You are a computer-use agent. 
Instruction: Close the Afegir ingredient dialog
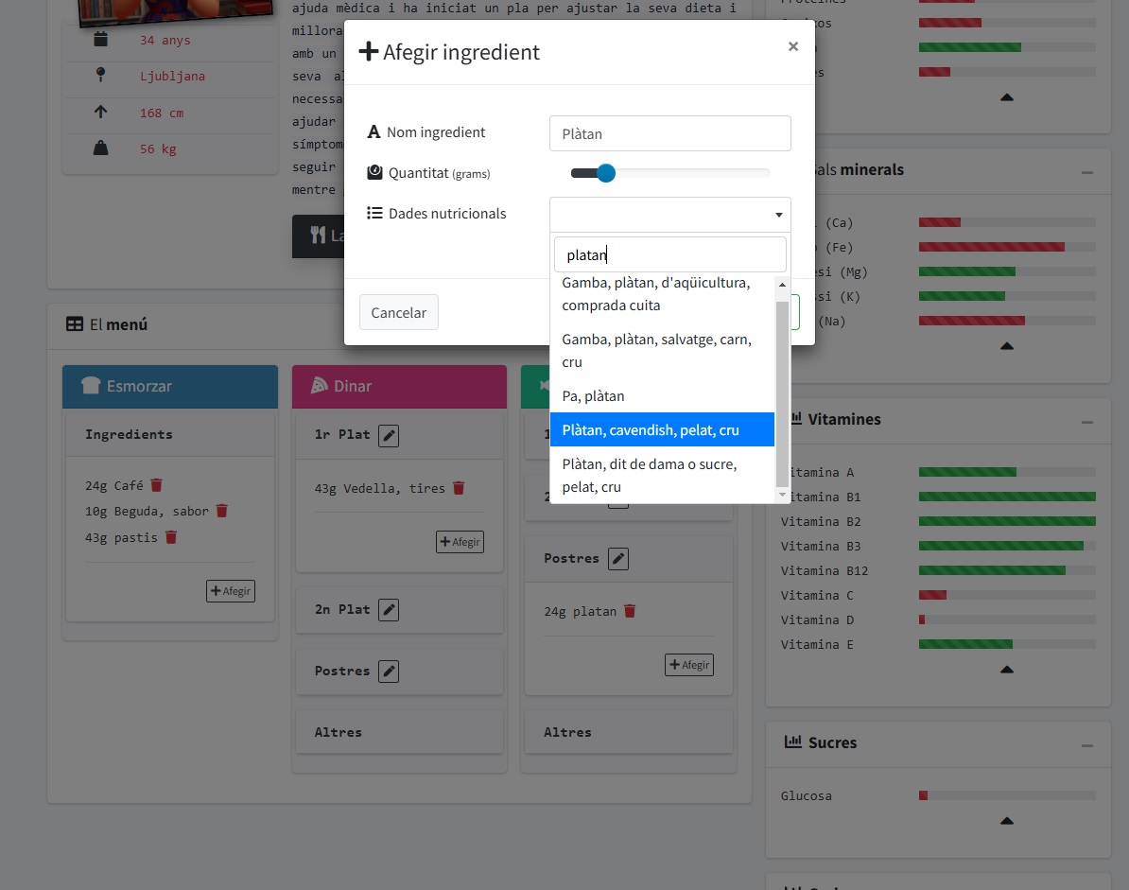792,46
